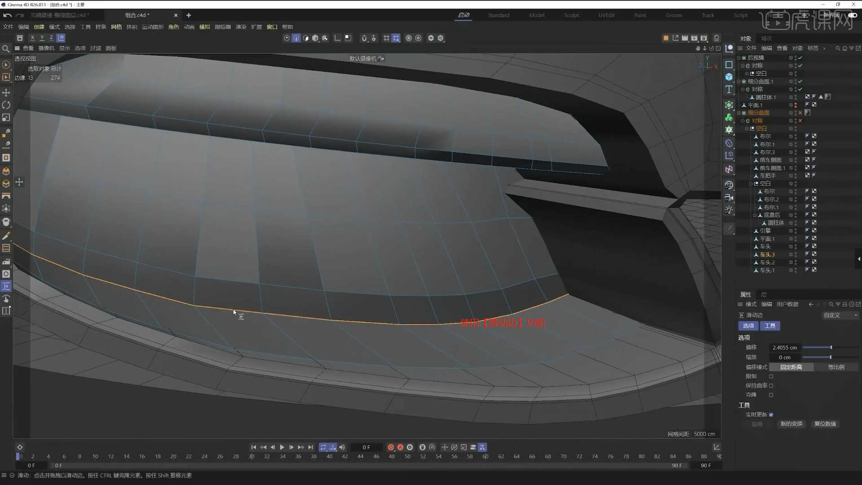Switch to the UVEdit layout tab

tap(607, 15)
